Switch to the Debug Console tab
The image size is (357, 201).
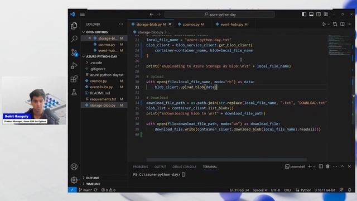tap(184, 167)
